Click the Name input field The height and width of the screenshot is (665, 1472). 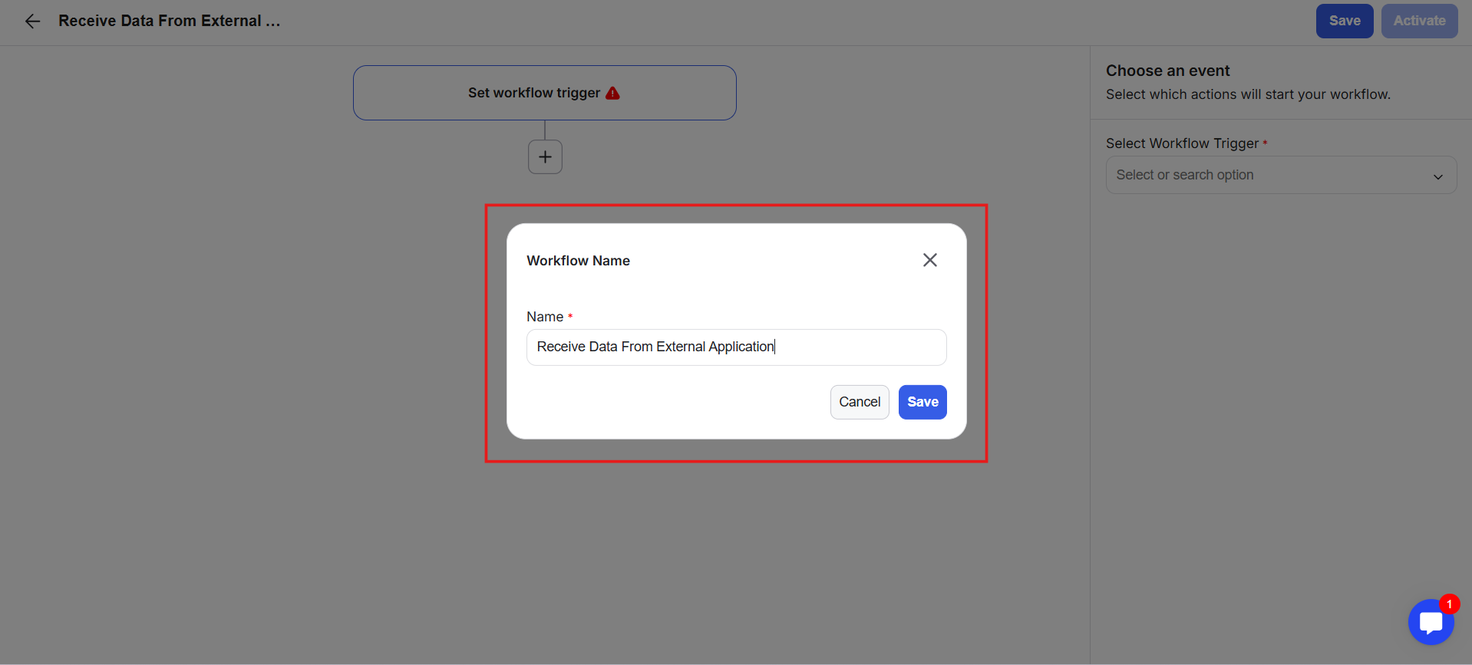point(736,347)
